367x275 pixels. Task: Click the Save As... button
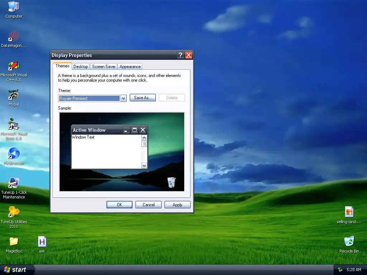point(143,98)
